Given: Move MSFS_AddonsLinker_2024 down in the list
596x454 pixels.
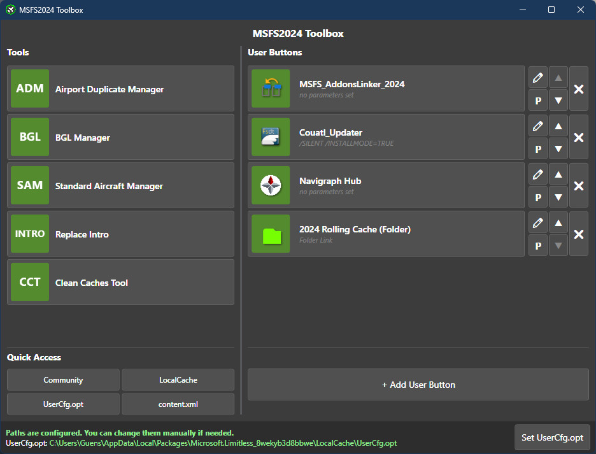Looking at the screenshot, I should point(558,100).
